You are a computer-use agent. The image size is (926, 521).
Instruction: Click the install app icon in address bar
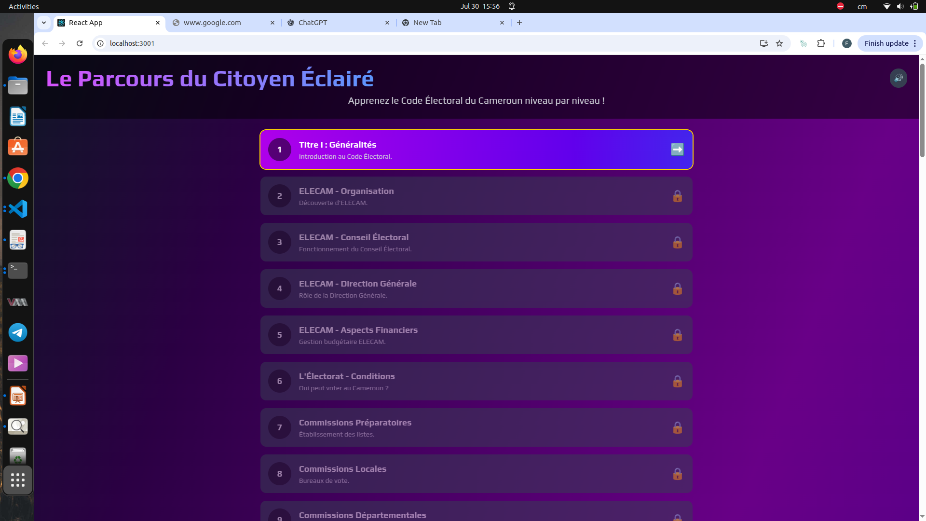pyautogui.click(x=763, y=43)
